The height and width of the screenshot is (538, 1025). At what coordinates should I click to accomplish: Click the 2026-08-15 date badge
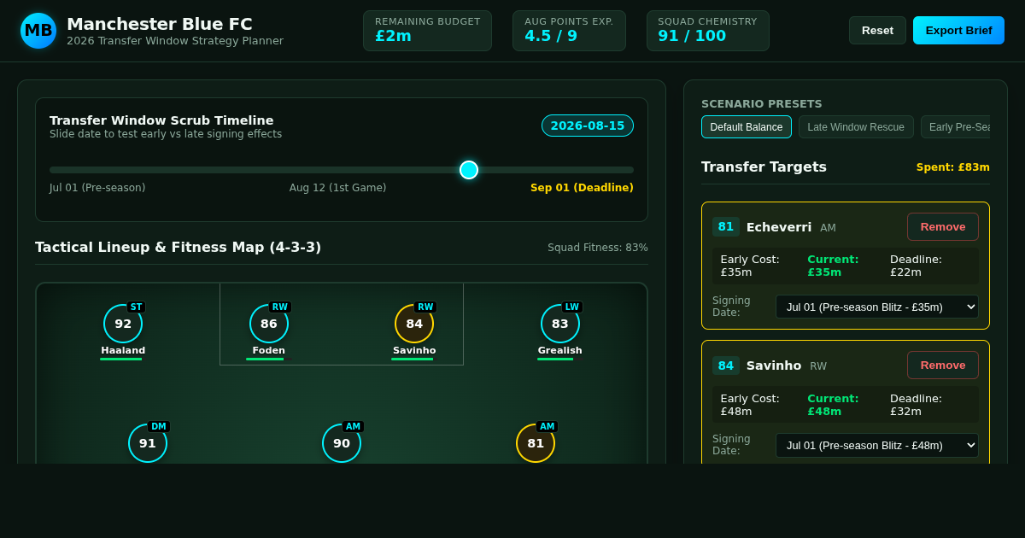(588, 126)
